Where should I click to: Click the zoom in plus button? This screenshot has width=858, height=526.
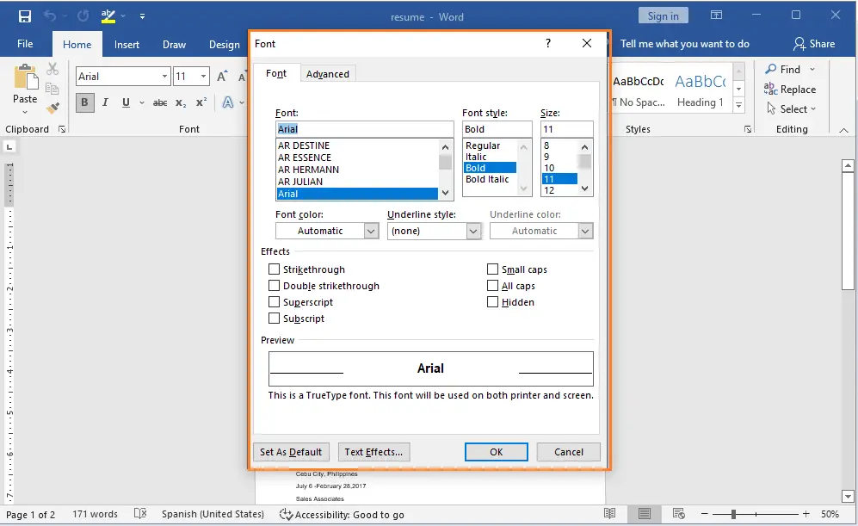[x=806, y=514]
